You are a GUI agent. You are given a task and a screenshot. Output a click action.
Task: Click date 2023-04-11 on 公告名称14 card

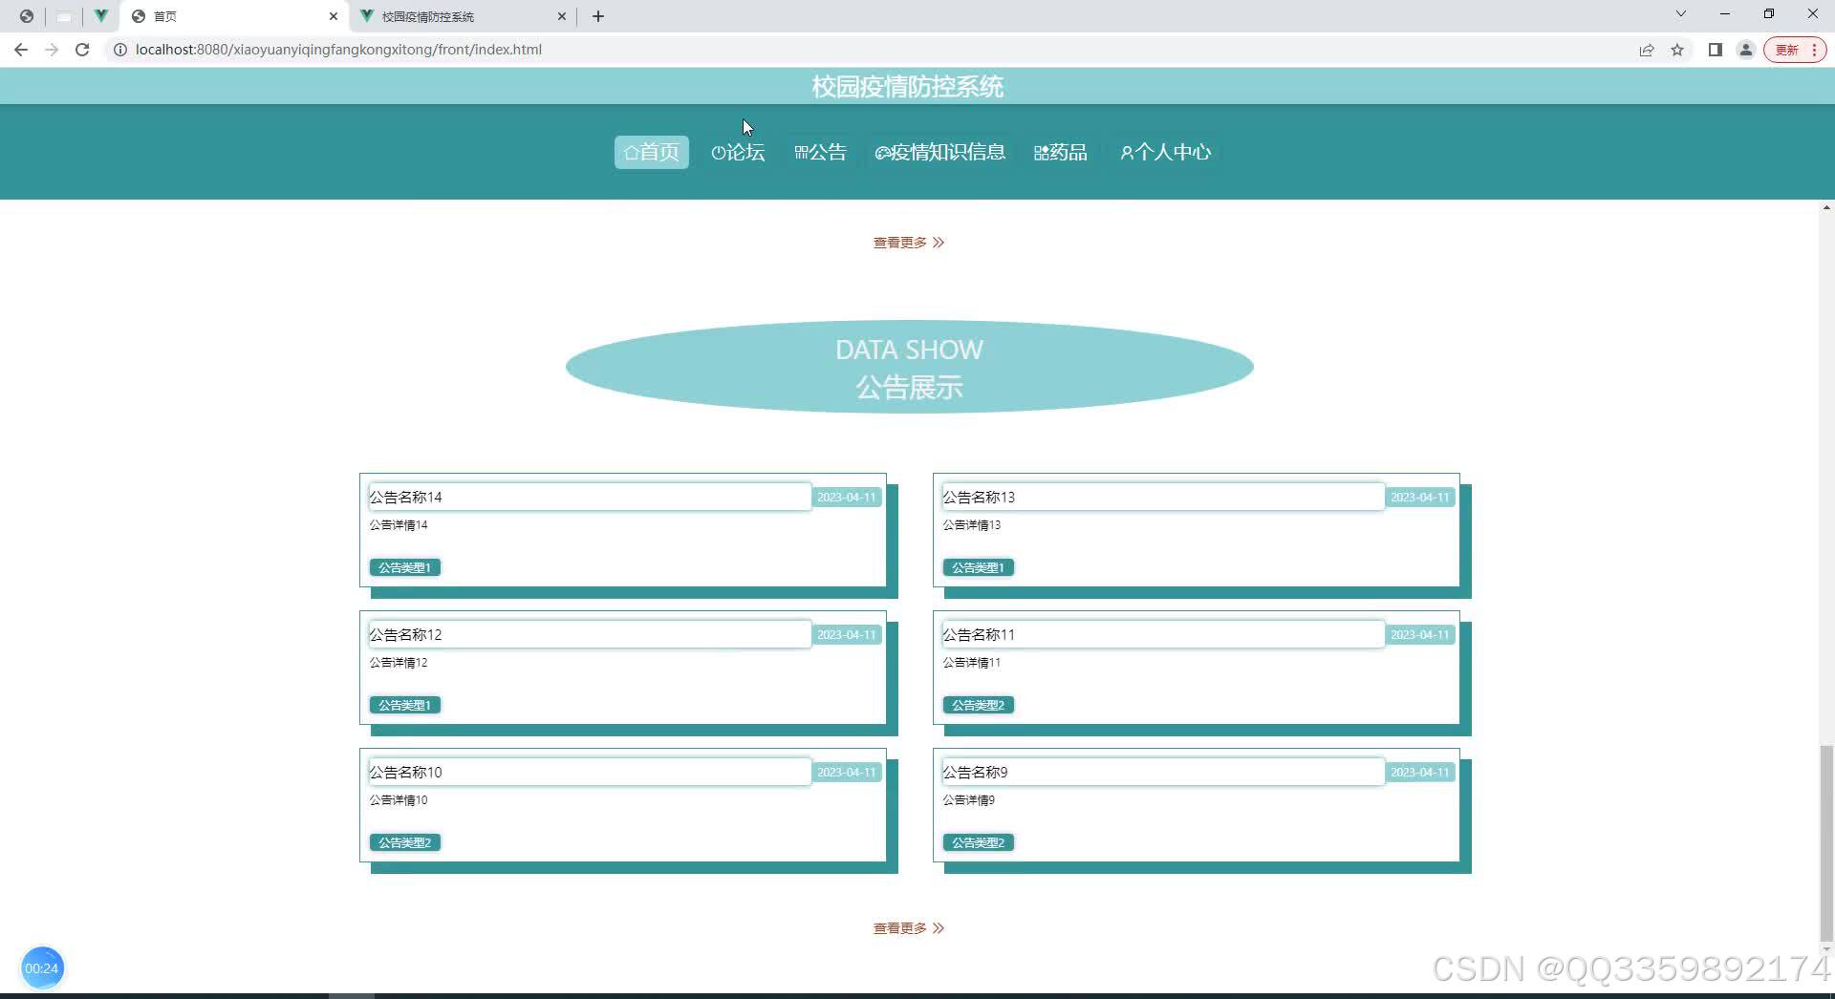(x=846, y=497)
